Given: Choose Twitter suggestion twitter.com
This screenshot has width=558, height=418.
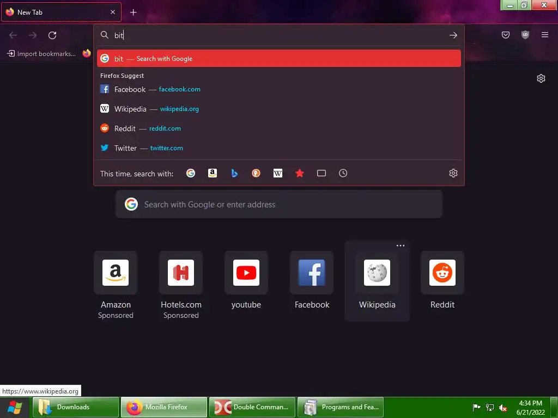Looking at the screenshot, I should (278, 148).
